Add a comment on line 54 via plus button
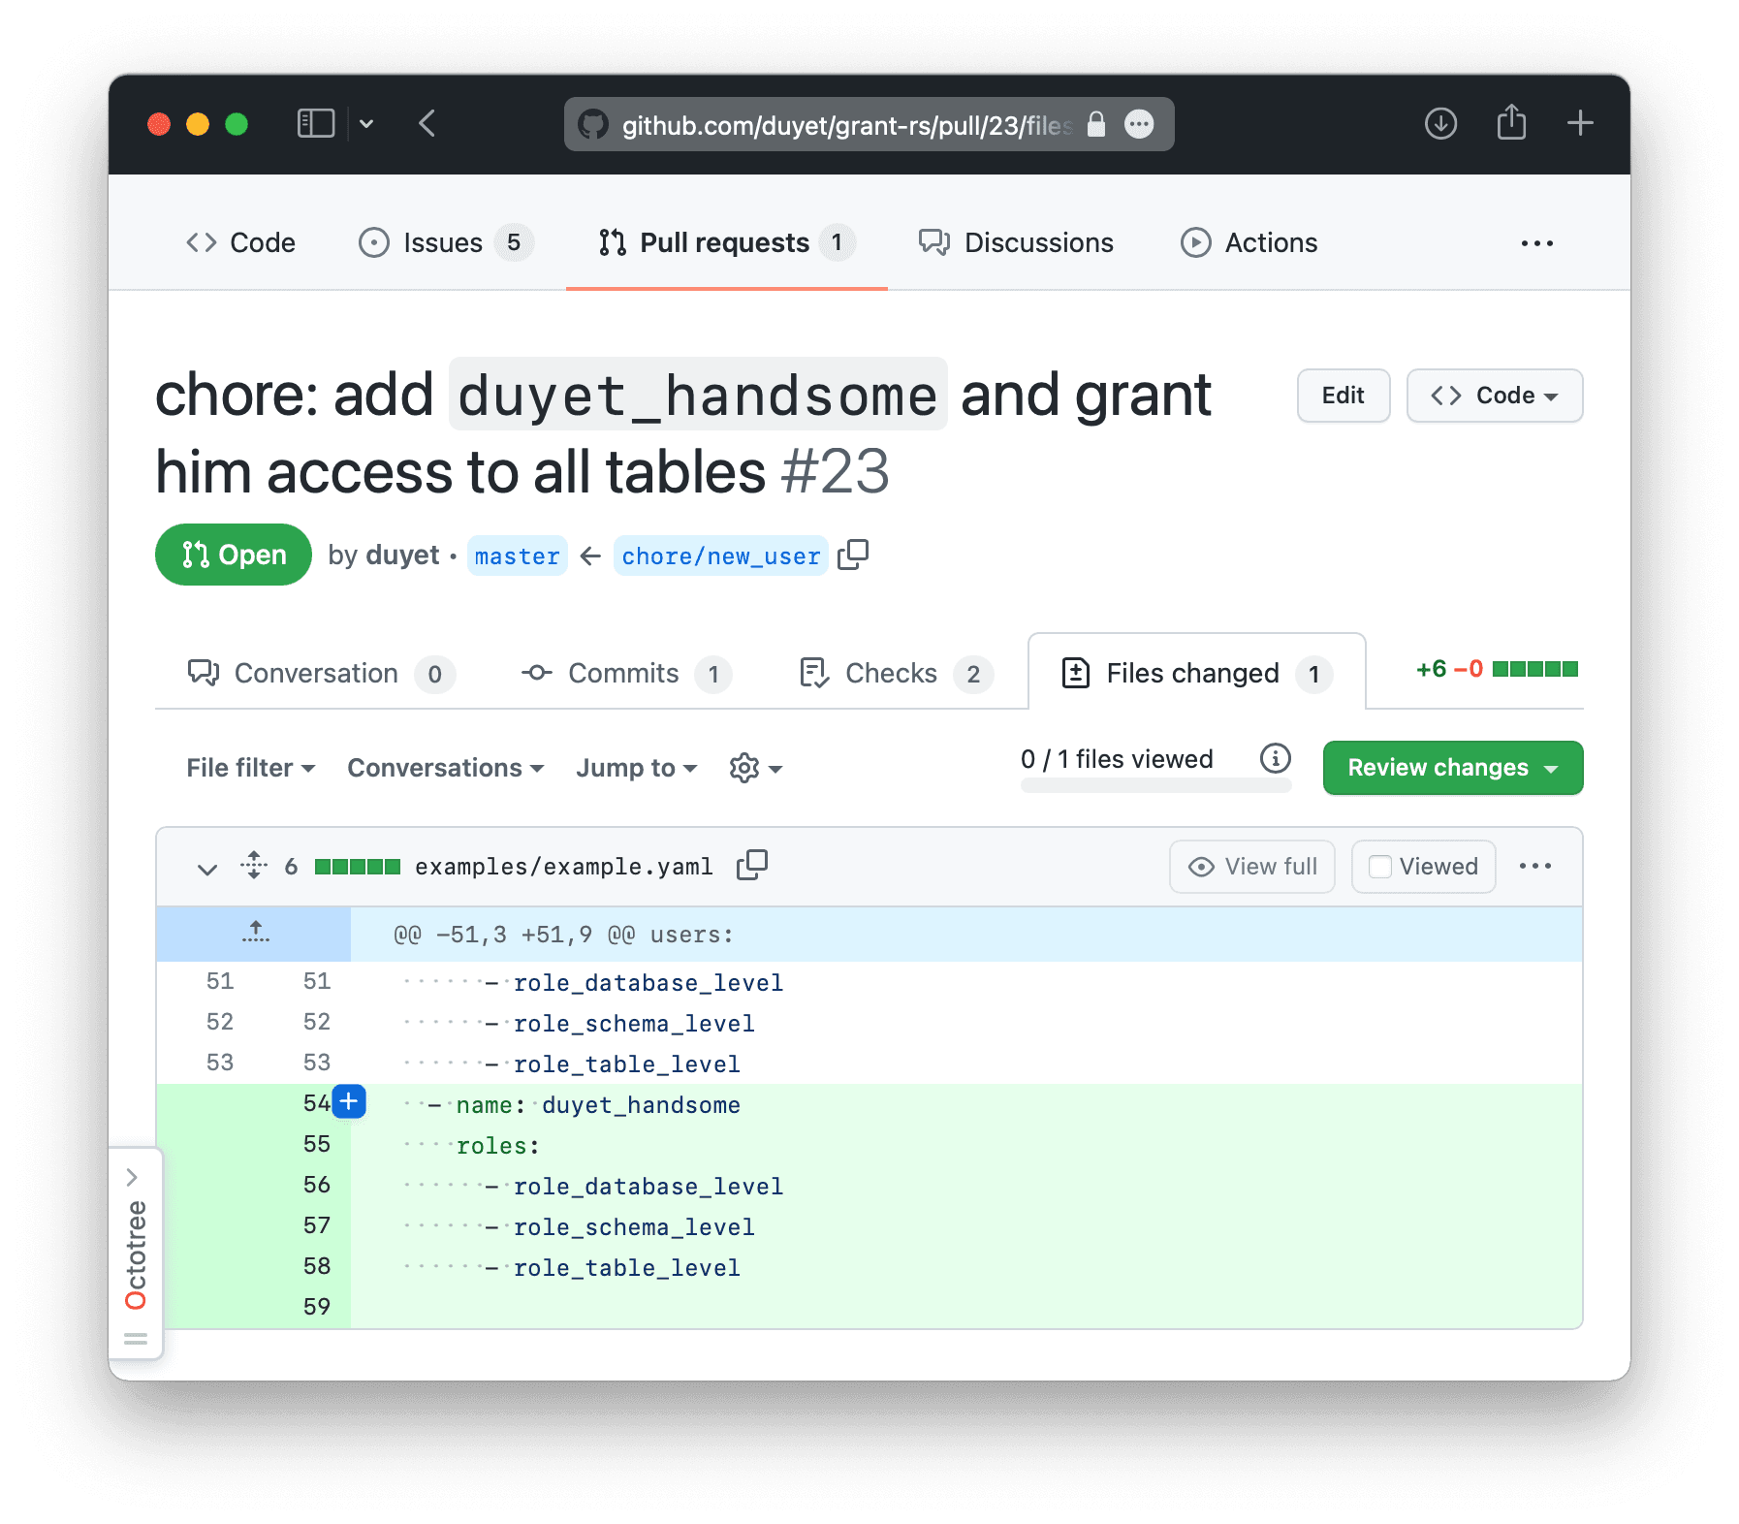The height and width of the screenshot is (1524, 1739). [x=348, y=1102]
